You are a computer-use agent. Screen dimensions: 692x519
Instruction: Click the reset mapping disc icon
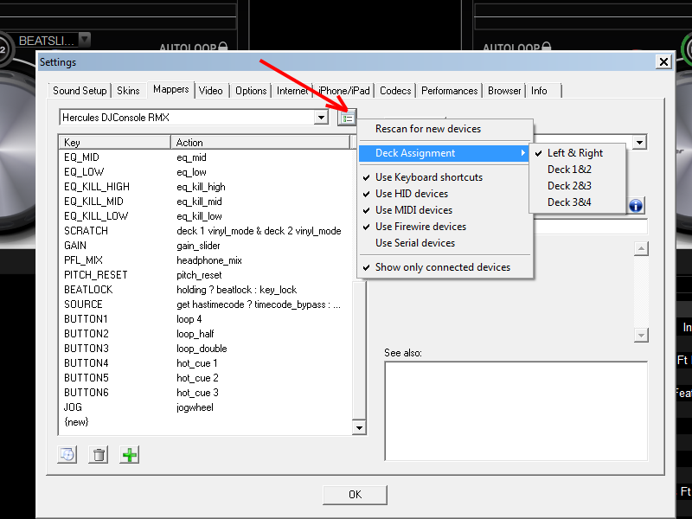point(67,455)
